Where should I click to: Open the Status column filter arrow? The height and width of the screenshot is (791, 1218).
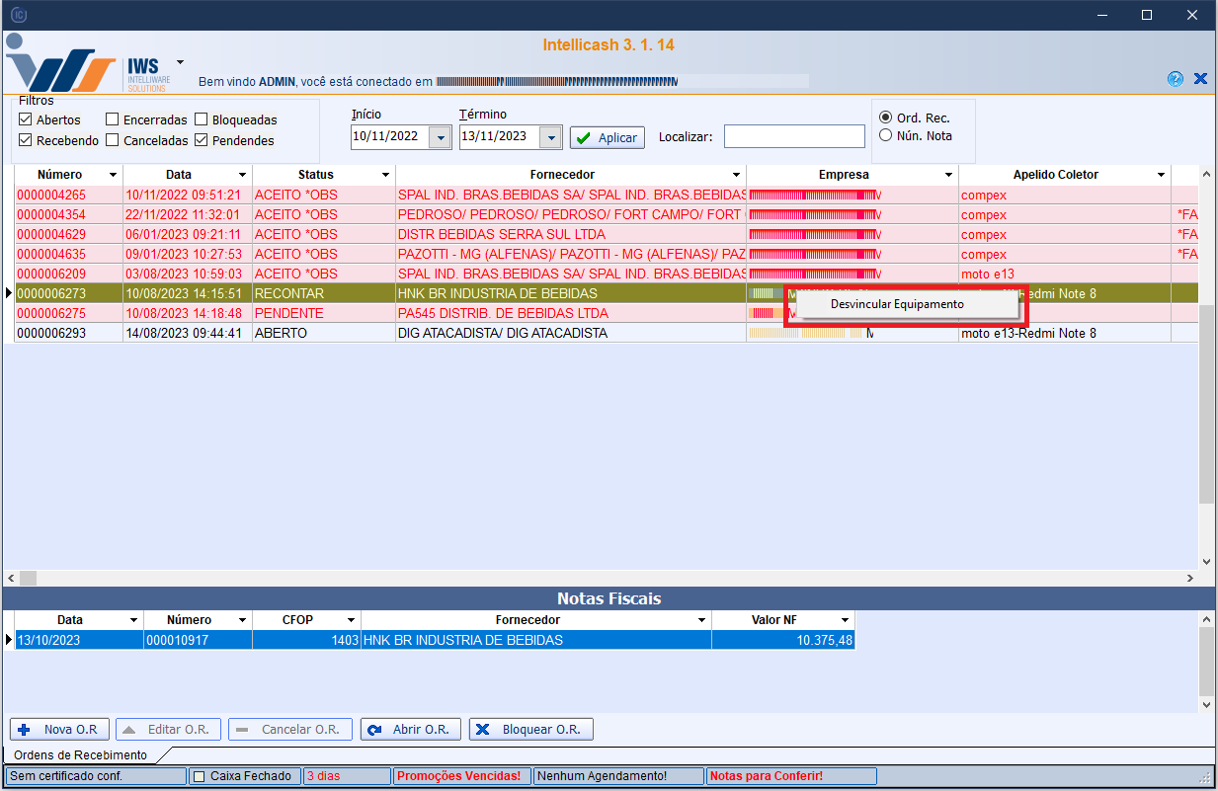click(x=385, y=175)
